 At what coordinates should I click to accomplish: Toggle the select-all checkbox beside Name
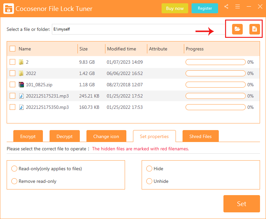pos(13,49)
